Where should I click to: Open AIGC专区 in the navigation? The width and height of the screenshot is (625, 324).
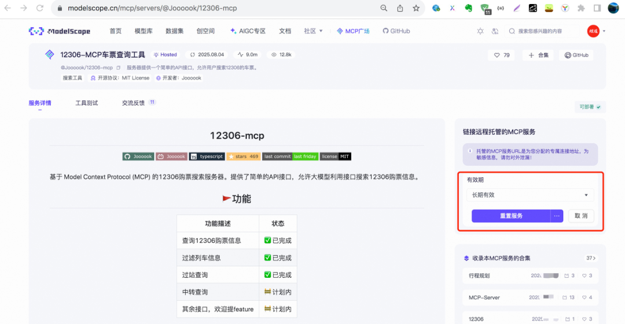[248, 31]
